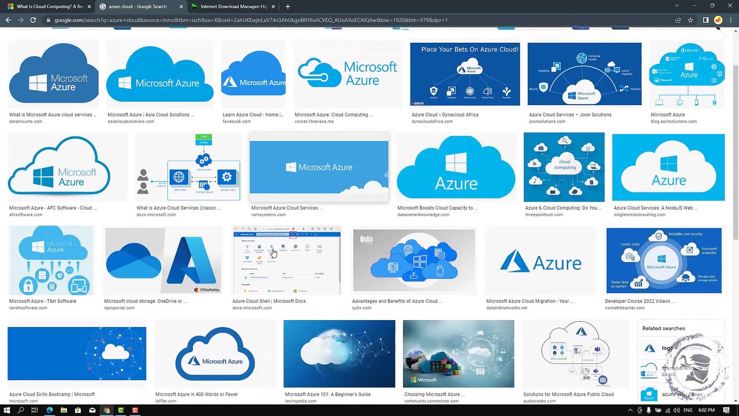Open 'Microsoft Azure in 400 Words or Fewer' link
739x416 pixels.
(x=197, y=395)
